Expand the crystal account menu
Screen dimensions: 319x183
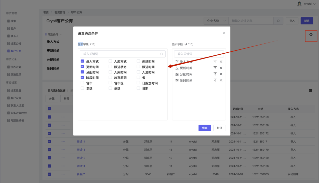(x=310, y=4)
